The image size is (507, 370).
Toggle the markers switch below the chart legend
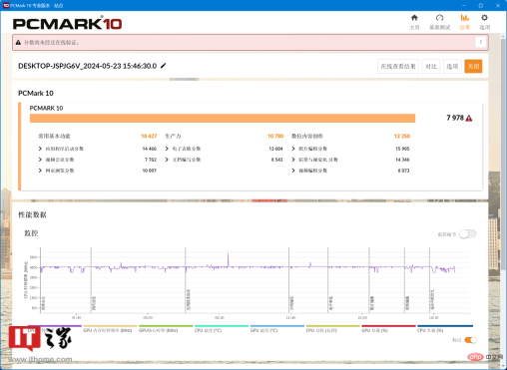click(470, 340)
